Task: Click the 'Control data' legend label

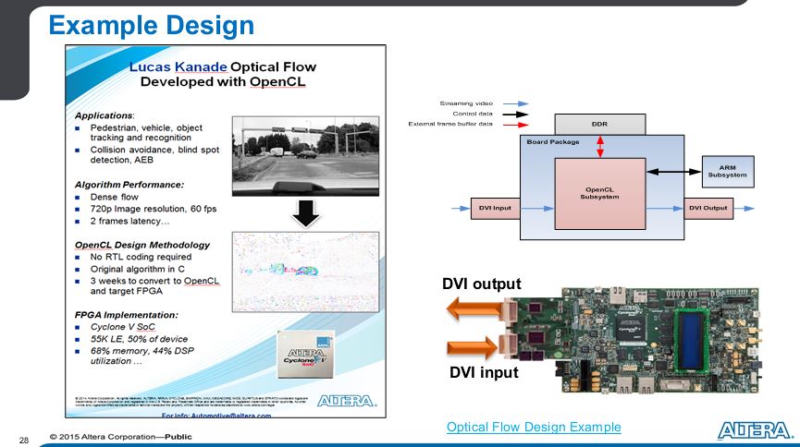Action: [x=473, y=115]
